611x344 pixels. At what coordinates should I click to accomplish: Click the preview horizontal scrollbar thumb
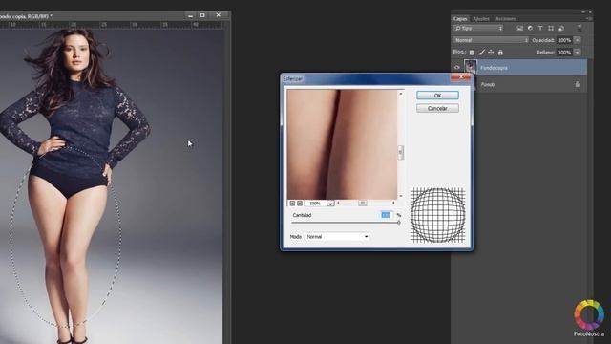(x=363, y=203)
